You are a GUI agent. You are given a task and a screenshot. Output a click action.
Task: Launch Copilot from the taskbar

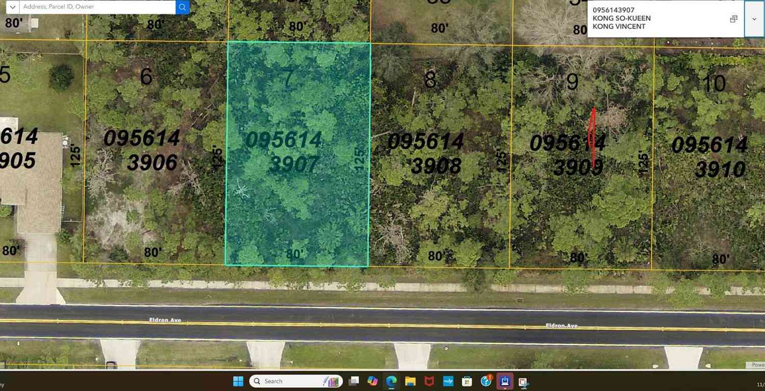[372, 381]
